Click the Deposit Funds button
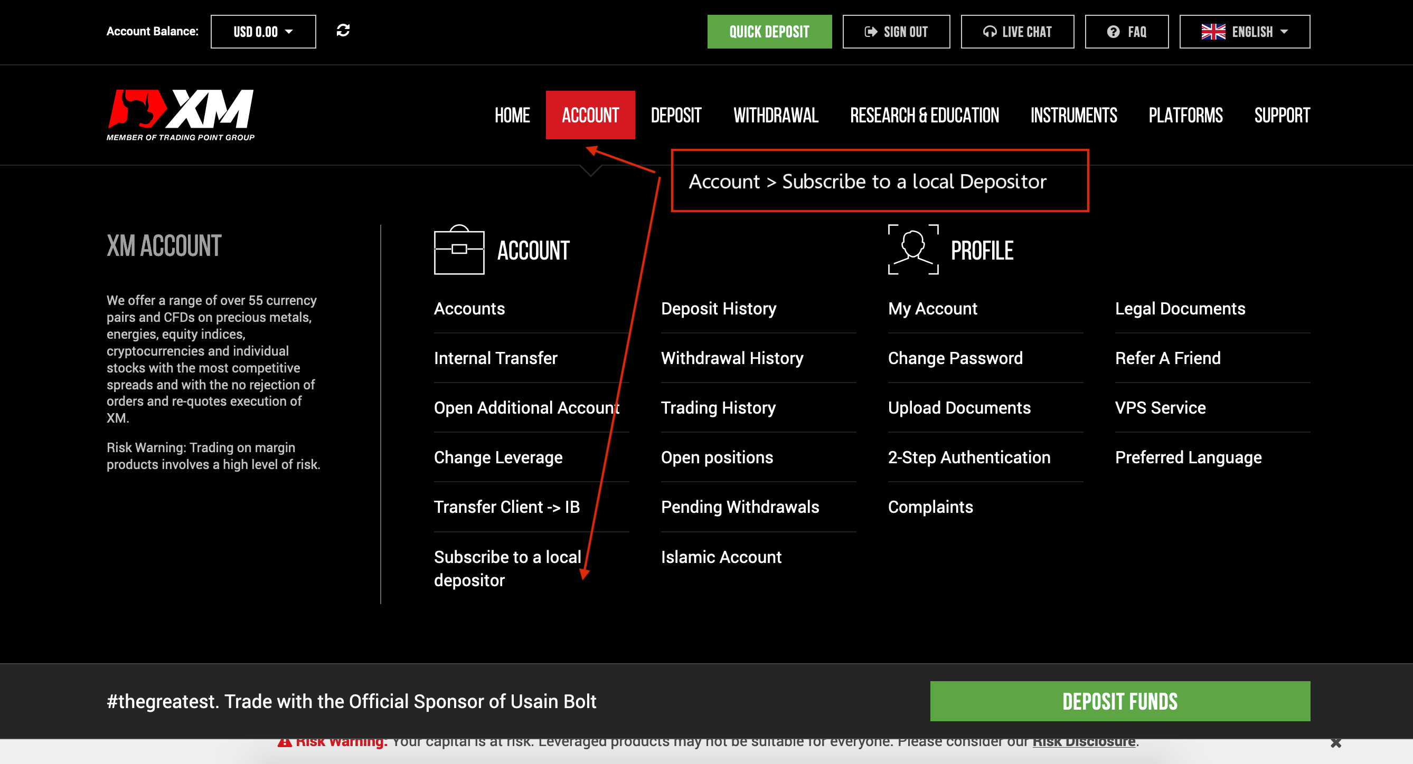This screenshot has width=1413, height=764. [1120, 701]
